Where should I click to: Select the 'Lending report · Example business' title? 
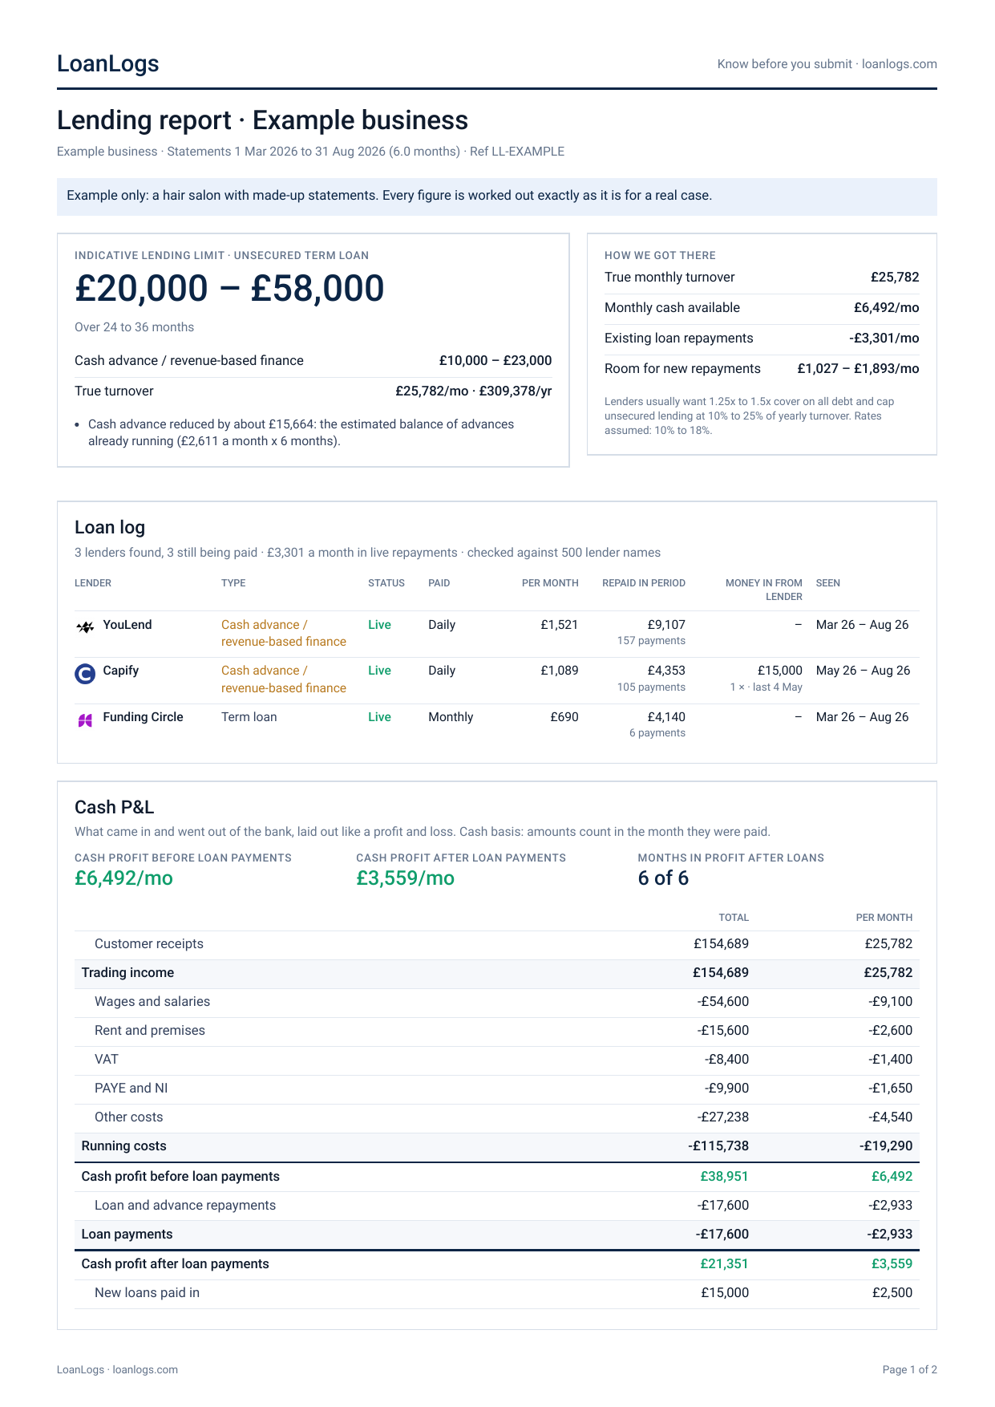(262, 120)
